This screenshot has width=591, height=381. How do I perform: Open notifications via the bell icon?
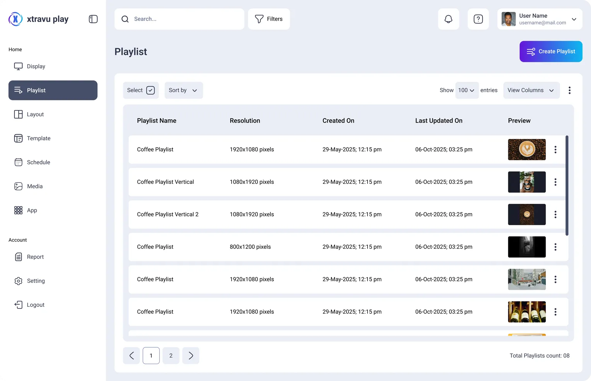[x=448, y=19]
